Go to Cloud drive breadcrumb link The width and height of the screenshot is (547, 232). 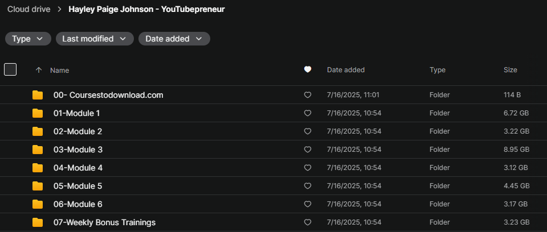[29, 10]
